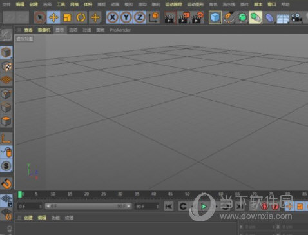Click the range slider right arrow handle
The width and height of the screenshot is (308, 235).
pyautogui.click(x=129, y=206)
